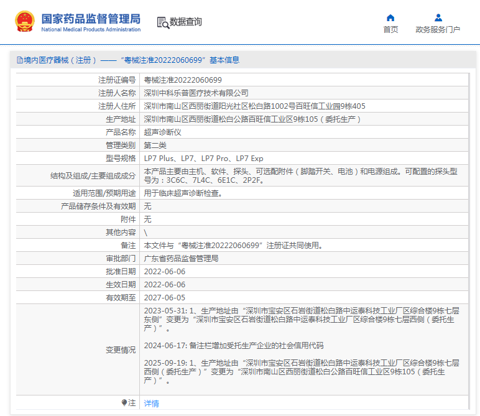Click the 数据查询 heading text
This screenshot has width=480, height=416.
coord(185,22)
